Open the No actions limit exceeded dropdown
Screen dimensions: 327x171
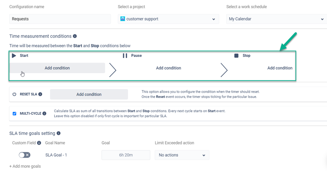182,155
